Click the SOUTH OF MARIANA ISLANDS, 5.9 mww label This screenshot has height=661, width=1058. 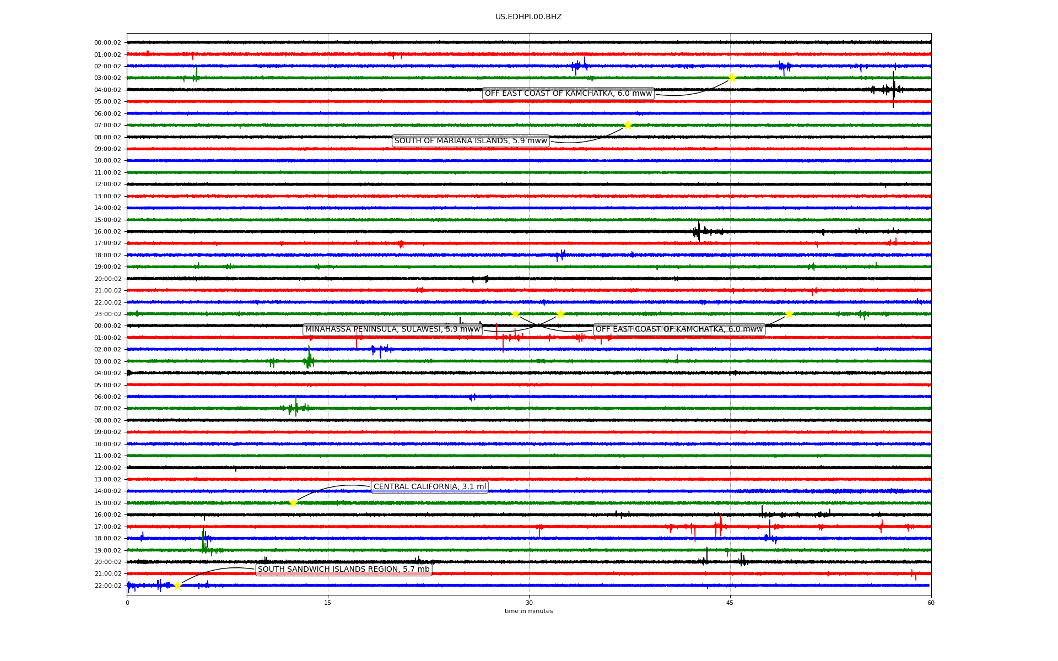pos(471,141)
